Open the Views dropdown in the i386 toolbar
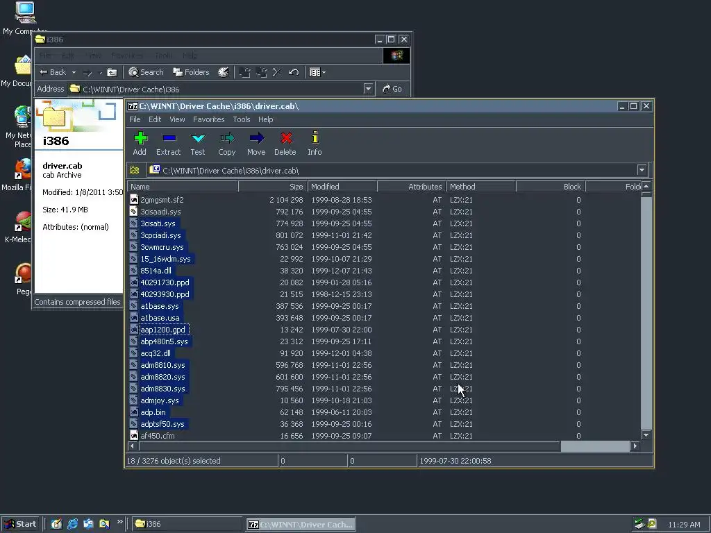 click(317, 72)
